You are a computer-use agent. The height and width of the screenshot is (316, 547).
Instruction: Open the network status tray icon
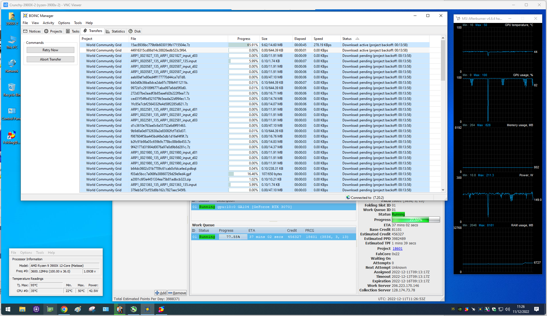(x=501, y=309)
